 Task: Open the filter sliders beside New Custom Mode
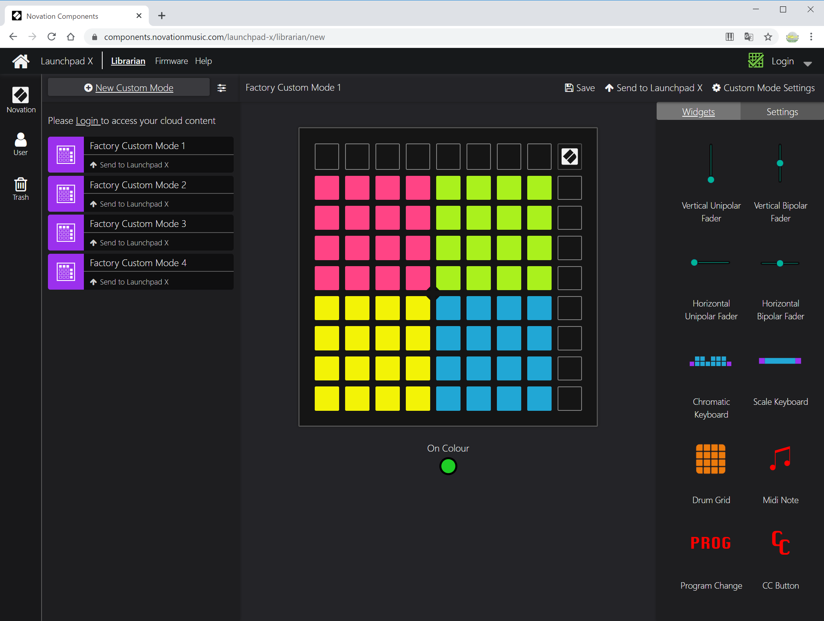[222, 88]
